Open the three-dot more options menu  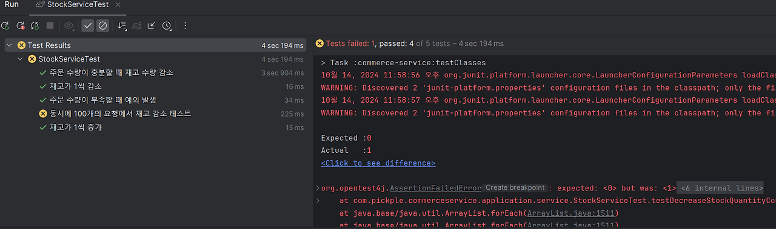(x=186, y=26)
